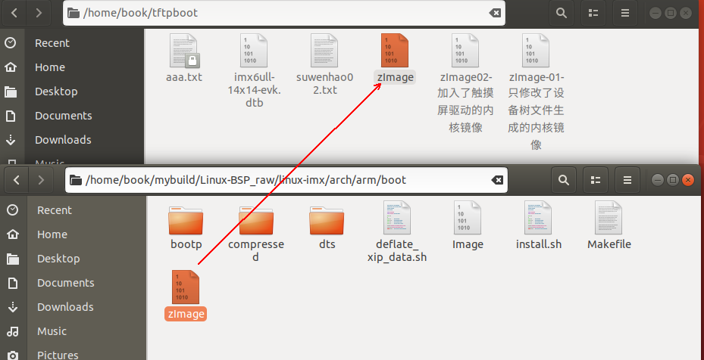Select suwenhao02.txt file icon
This screenshot has width=704, height=360.
(324, 51)
